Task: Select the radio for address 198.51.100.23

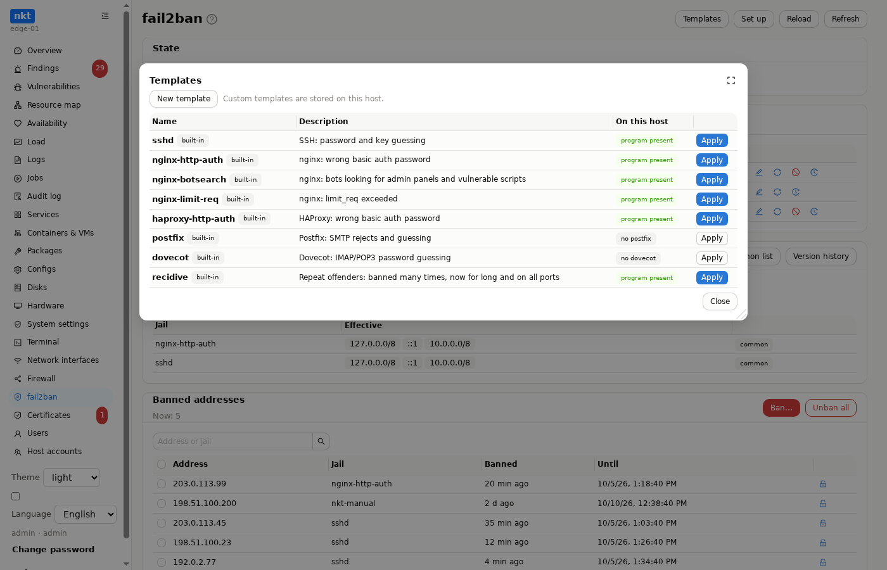Action: coord(162,542)
